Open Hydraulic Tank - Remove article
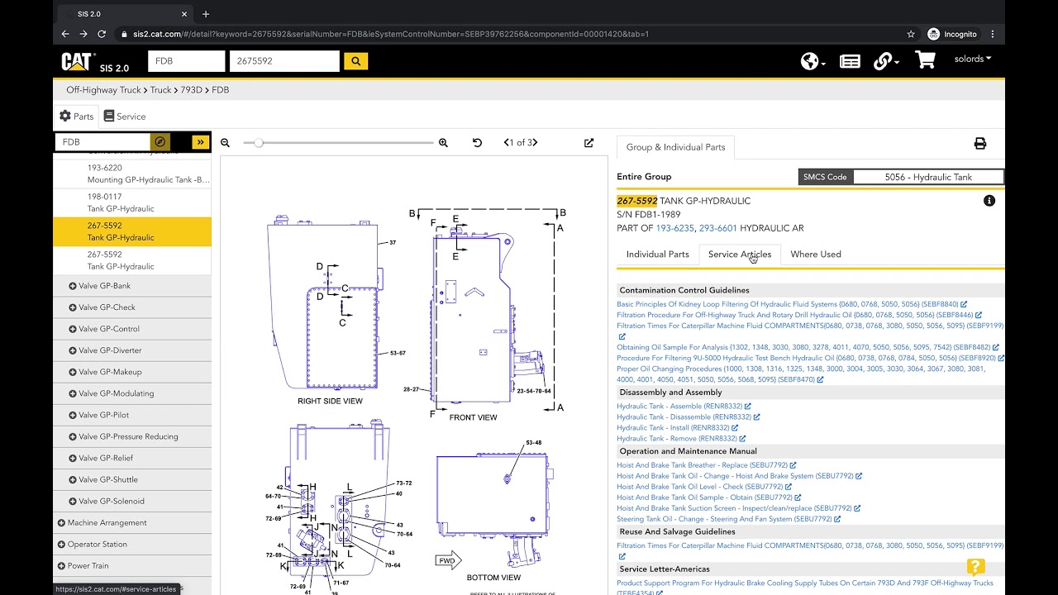The image size is (1058, 595). click(x=677, y=439)
